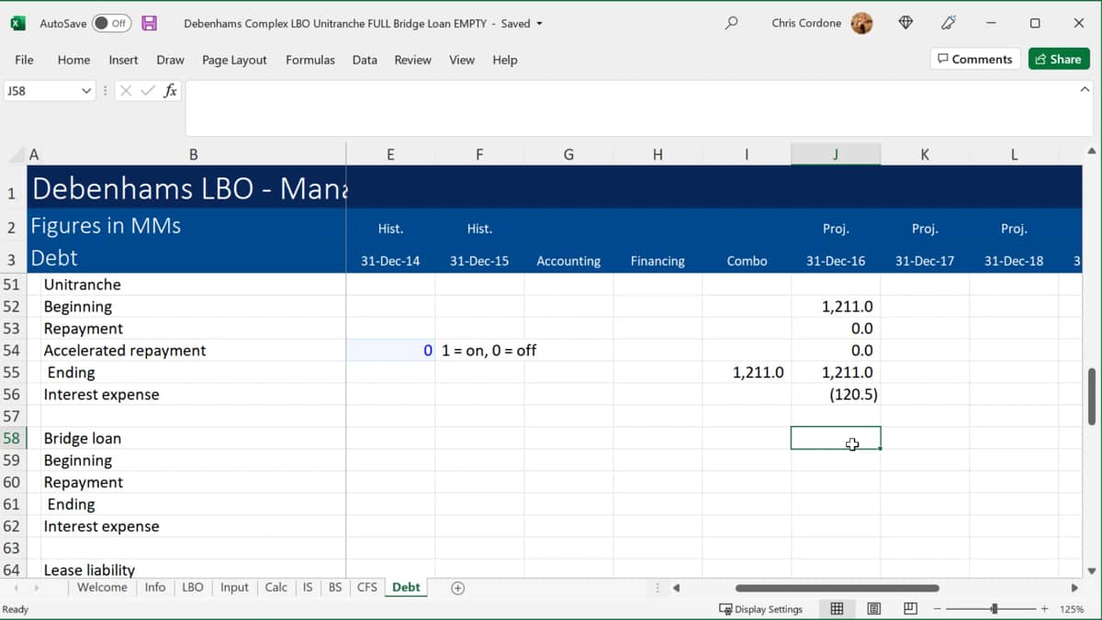Viewport: 1102px width, 620px height.
Task: Click the vertical scroll up arrow
Action: point(1091,151)
